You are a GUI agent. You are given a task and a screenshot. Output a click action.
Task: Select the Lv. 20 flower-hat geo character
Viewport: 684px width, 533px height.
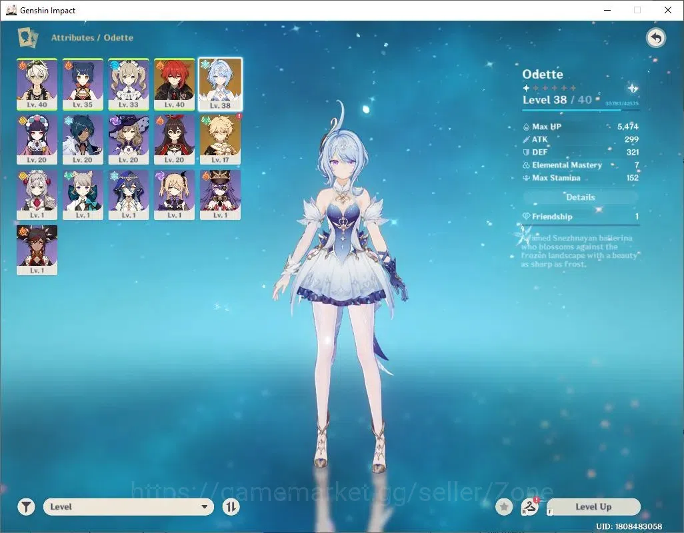(x=37, y=139)
